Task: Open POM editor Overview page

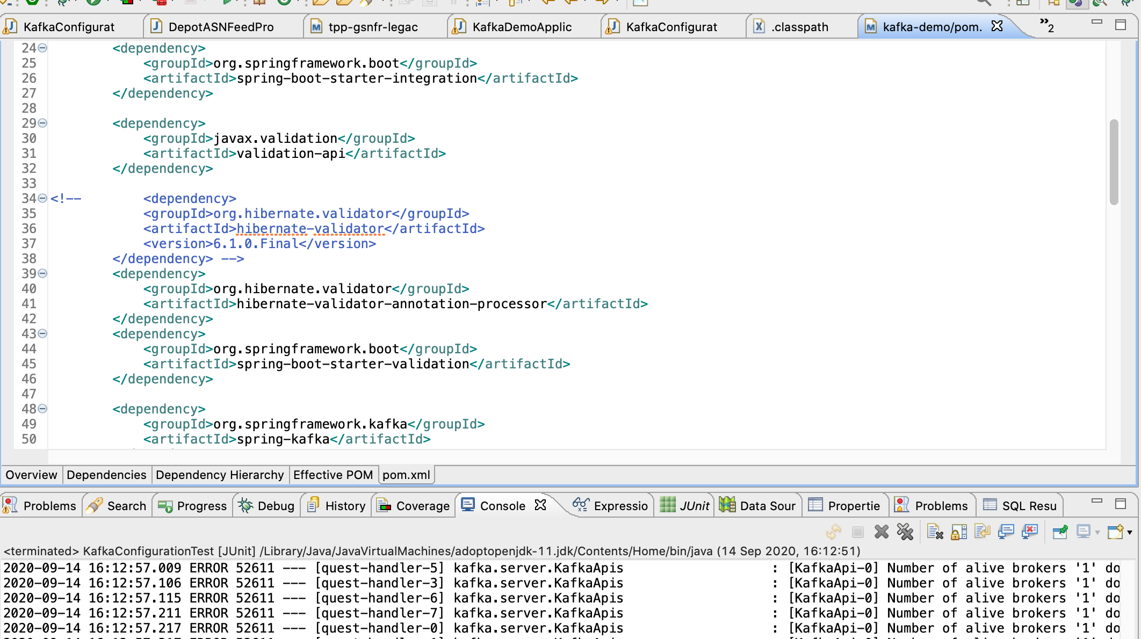Action: click(x=31, y=475)
